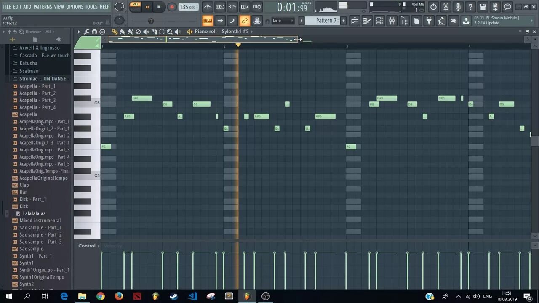This screenshot has height=303, width=539.
Task: Open the channel rack icon
Action: tap(379, 21)
